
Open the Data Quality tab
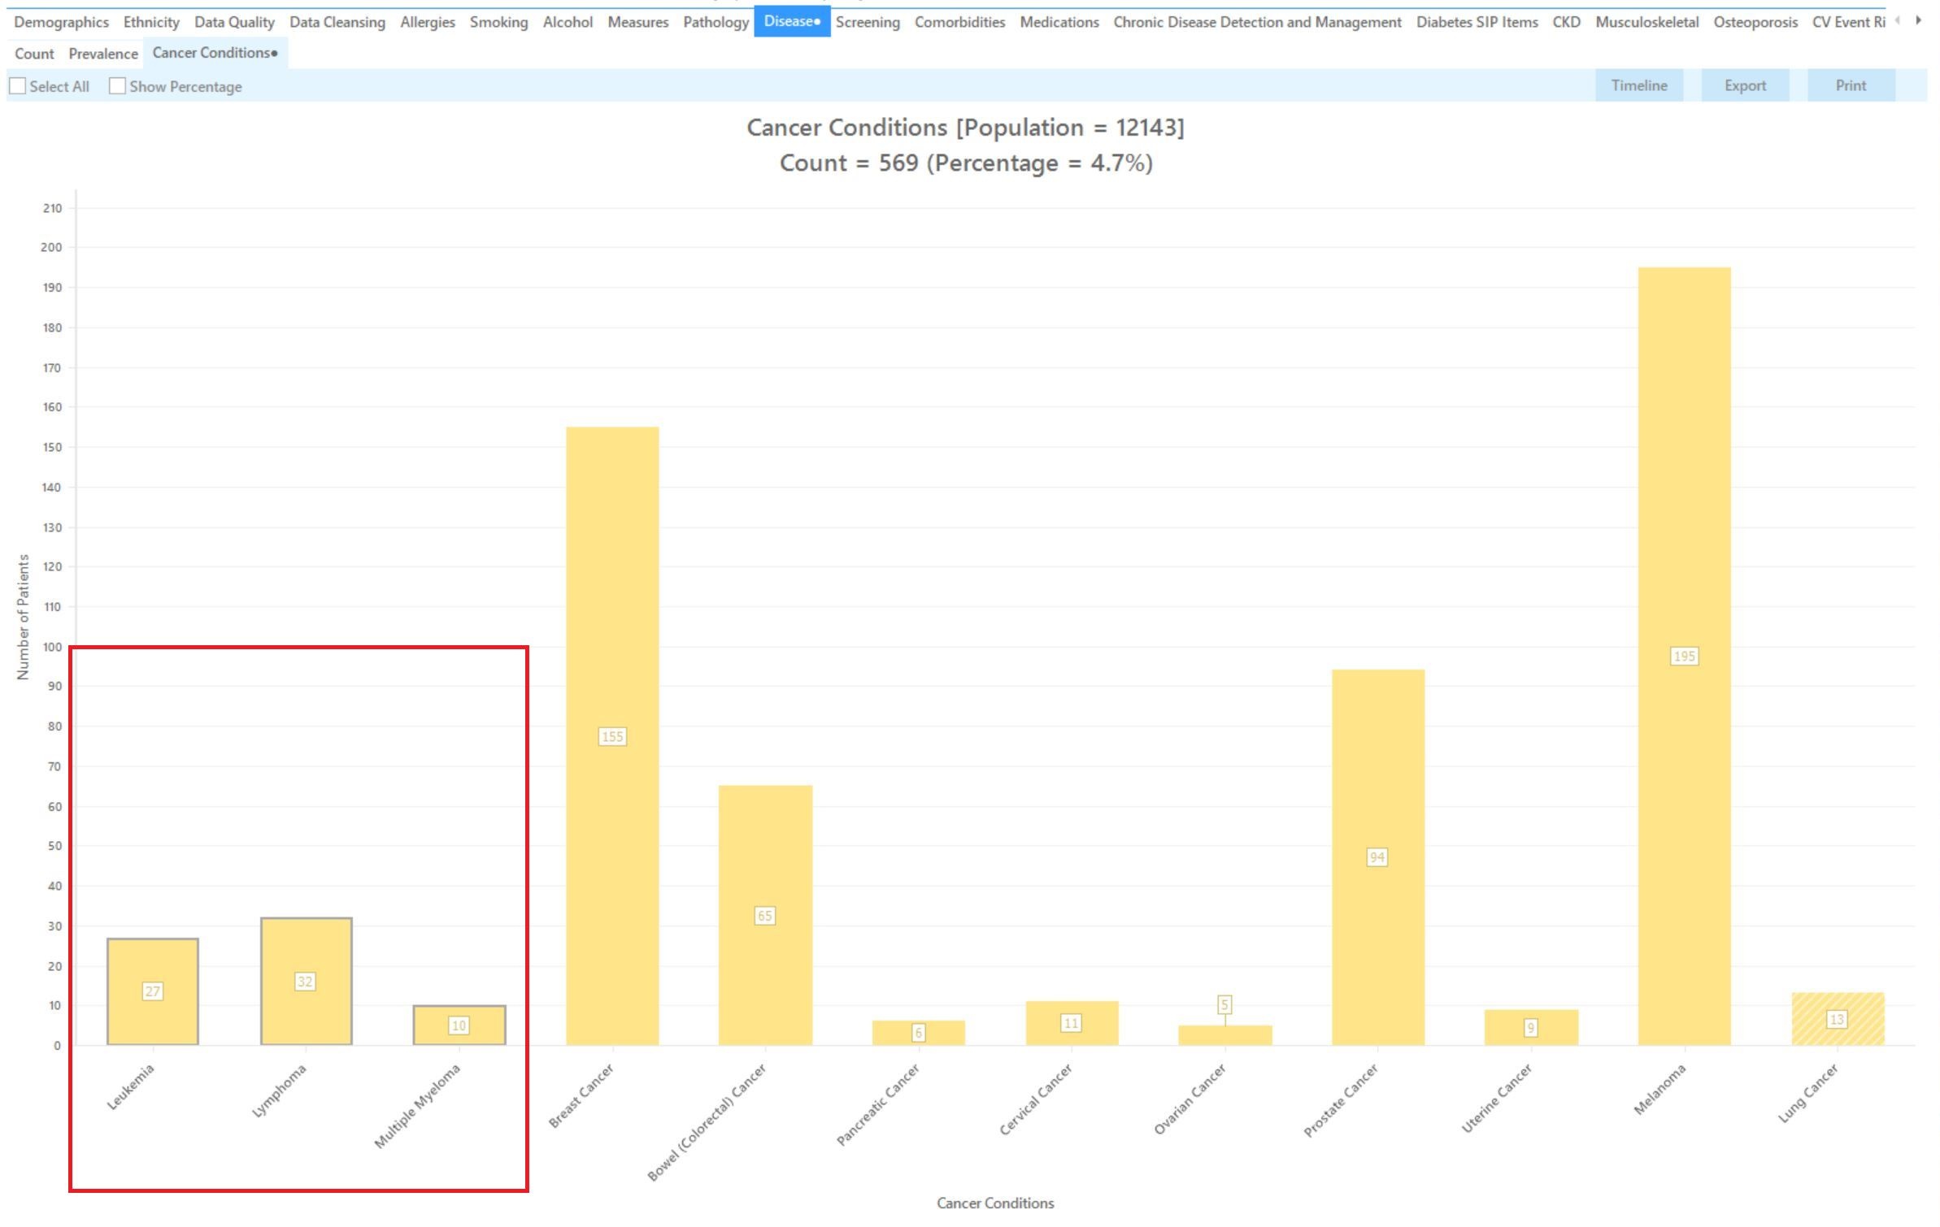pos(234,22)
